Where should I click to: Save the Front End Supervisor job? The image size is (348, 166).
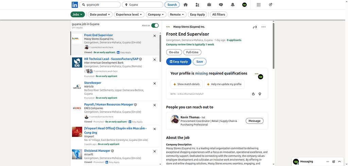pos(199,62)
